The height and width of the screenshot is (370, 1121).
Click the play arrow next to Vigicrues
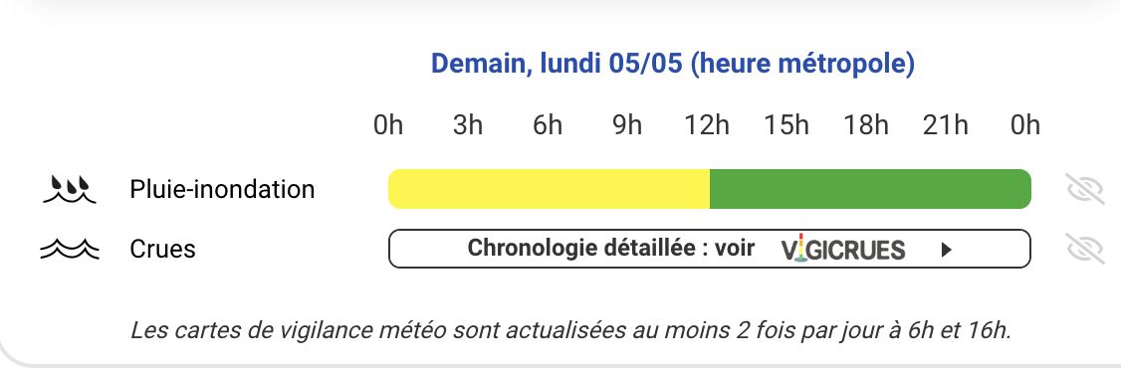(x=947, y=250)
